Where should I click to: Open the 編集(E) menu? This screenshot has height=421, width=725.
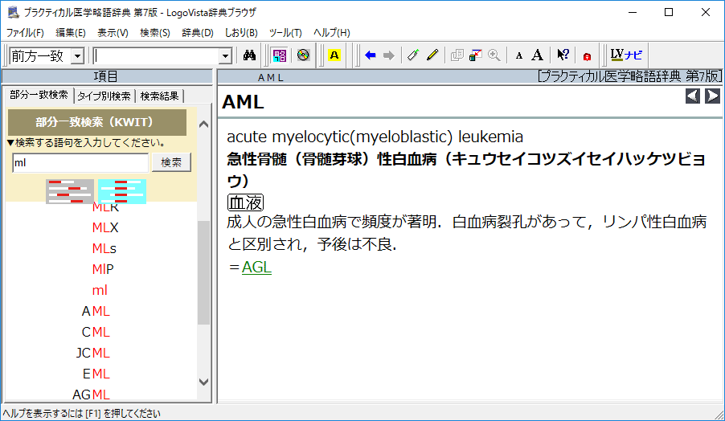click(x=71, y=33)
